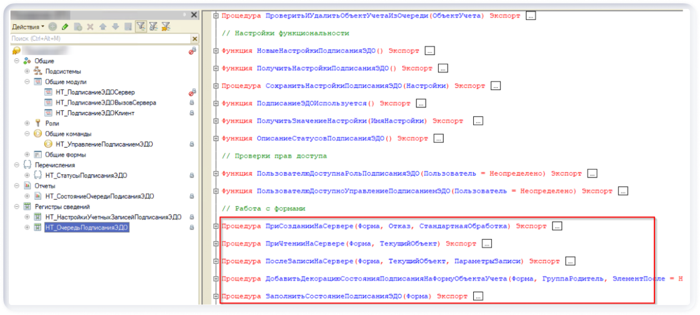This screenshot has width=700, height=315.
Task: Toggle the third funnel filter with star
Action: 166,27
